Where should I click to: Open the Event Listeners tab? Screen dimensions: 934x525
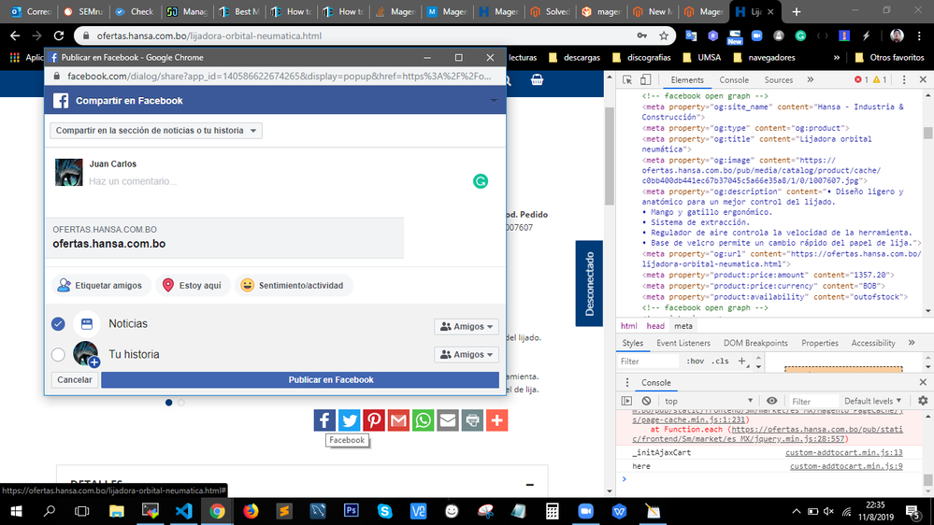pyautogui.click(x=682, y=343)
